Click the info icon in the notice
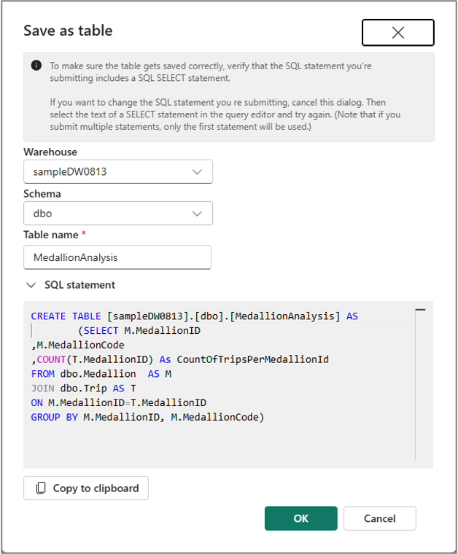Screen dimensions: 458x554 pos(36,66)
